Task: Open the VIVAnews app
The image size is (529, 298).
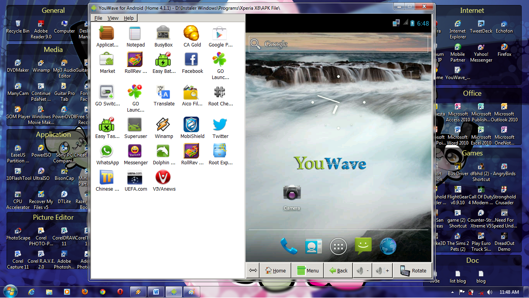Action: (x=163, y=178)
